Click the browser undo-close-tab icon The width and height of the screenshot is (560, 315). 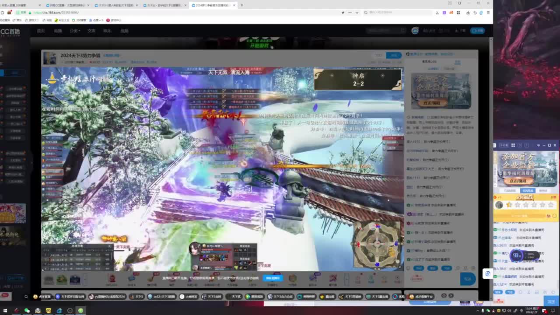tap(475, 13)
